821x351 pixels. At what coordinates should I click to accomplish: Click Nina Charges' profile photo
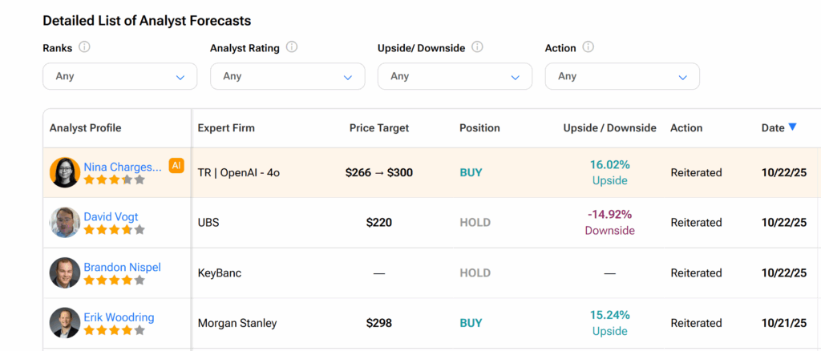[x=64, y=172]
